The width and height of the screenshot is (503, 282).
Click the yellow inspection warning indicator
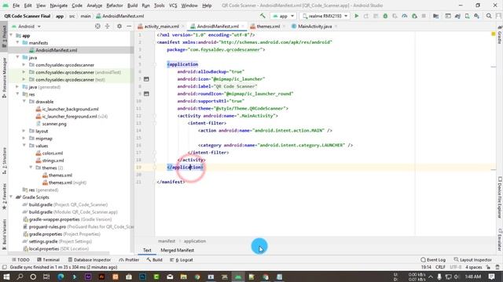click(x=494, y=34)
